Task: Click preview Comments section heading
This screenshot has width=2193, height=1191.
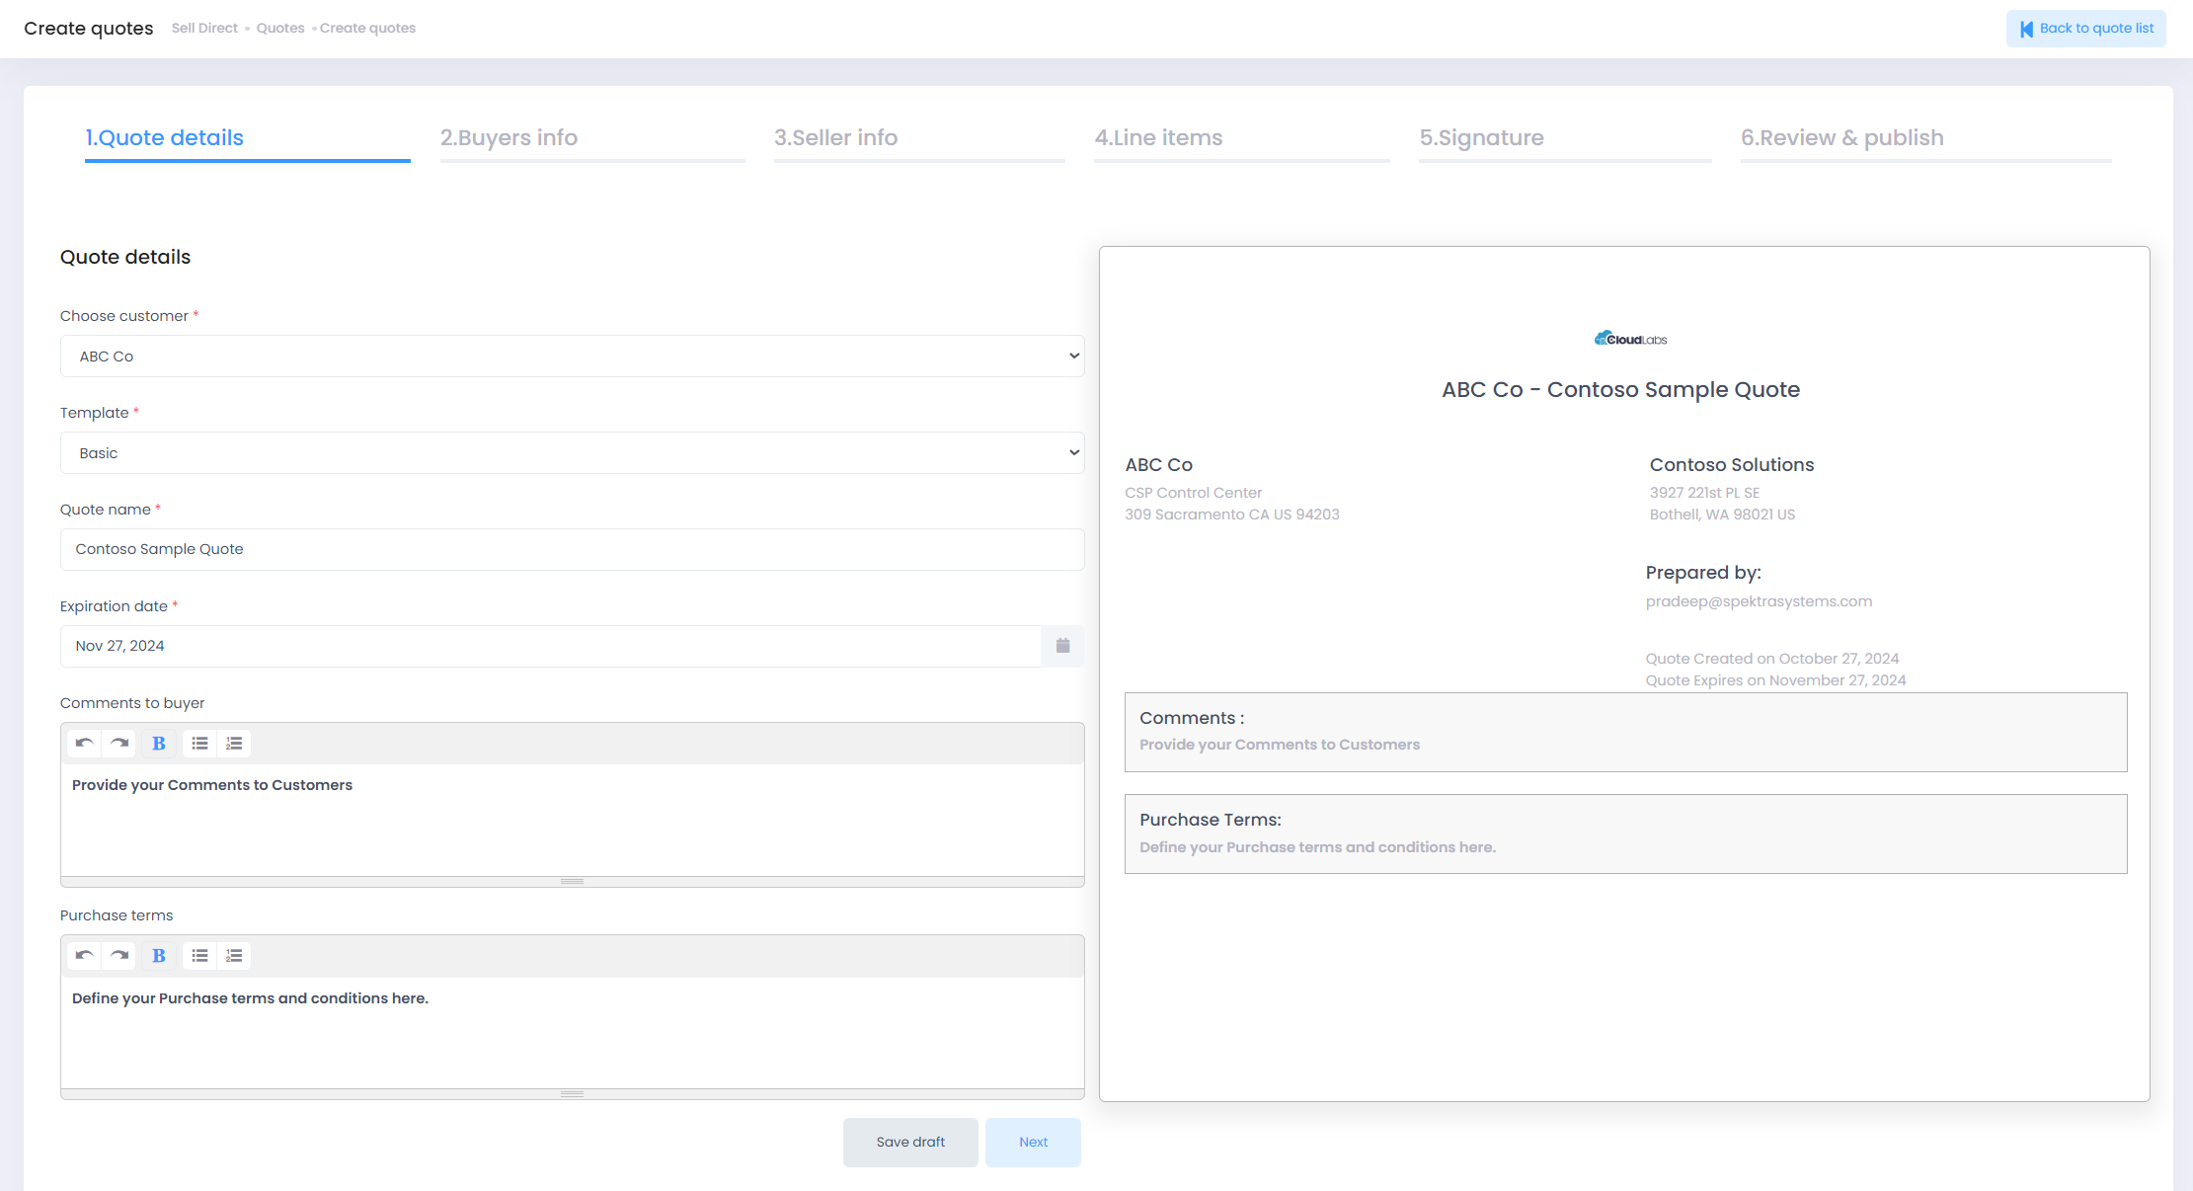Action: (x=1192, y=718)
